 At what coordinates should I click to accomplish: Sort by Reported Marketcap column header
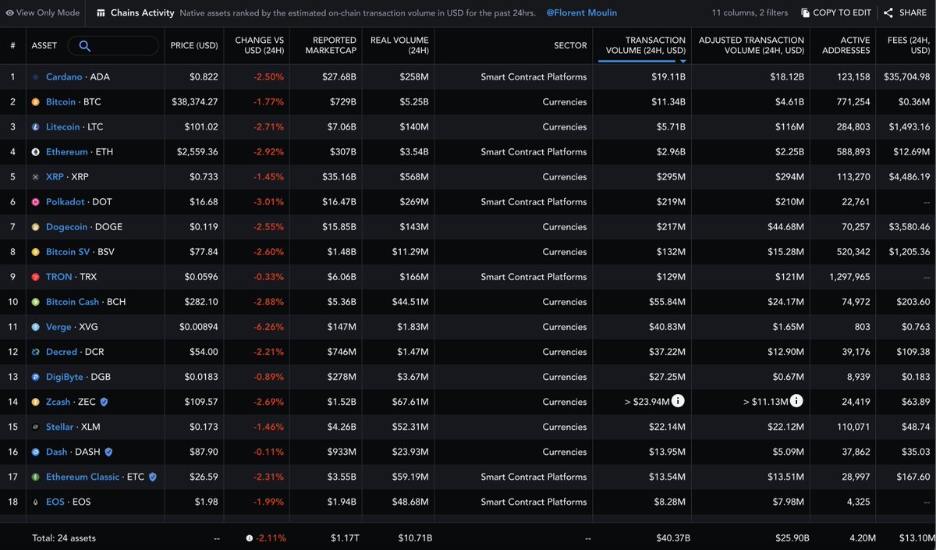[331, 45]
